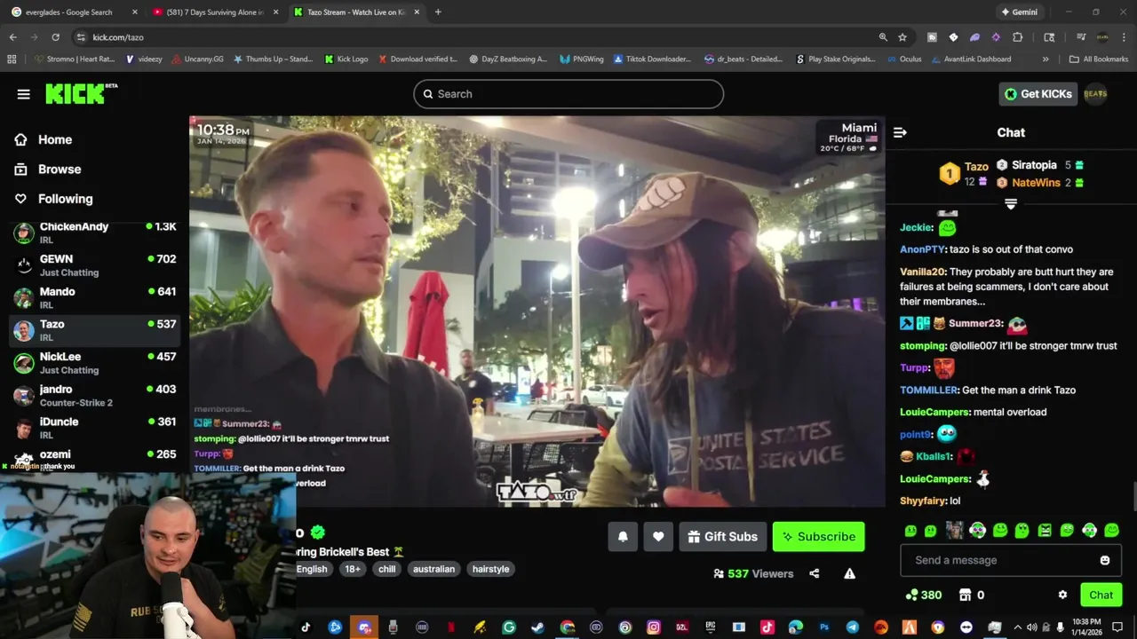Open the Kick hamburger sidebar menu

coord(24,94)
